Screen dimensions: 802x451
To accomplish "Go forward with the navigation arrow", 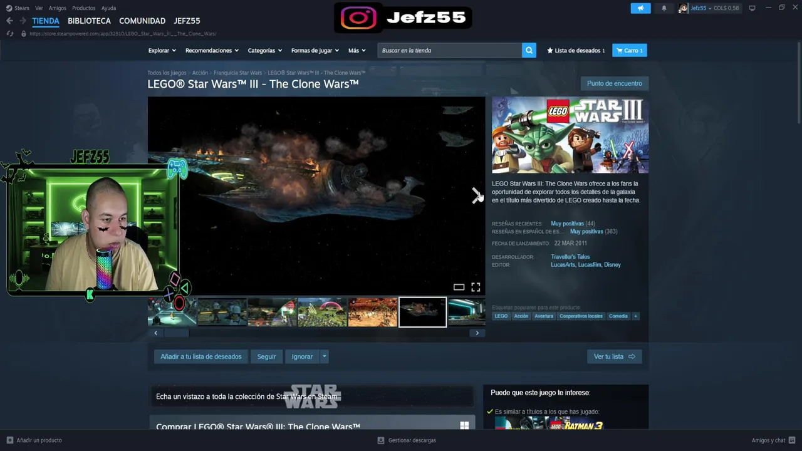I will [x=23, y=21].
